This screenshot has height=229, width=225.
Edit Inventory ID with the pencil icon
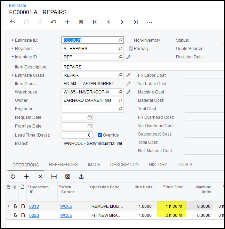pos(128,57)
